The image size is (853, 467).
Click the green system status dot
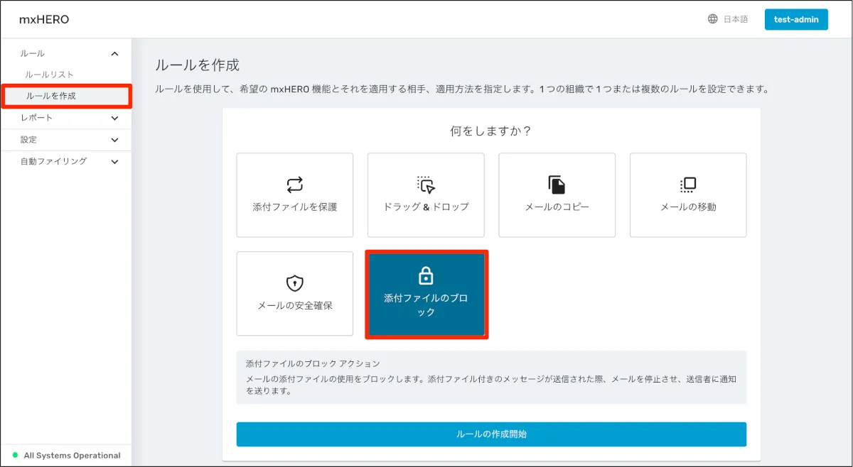[x=15, y=455]
